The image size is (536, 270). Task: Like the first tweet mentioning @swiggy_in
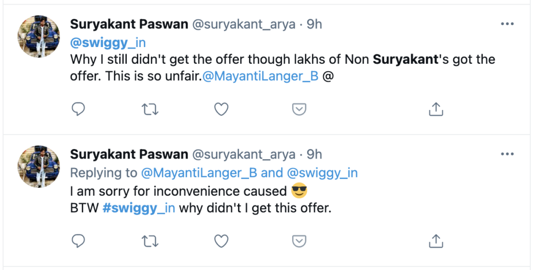pyautogui.click(x=222, y=109)
